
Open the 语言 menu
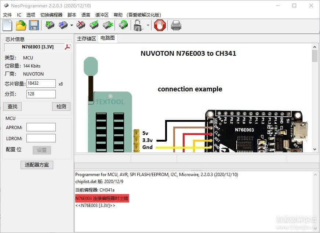pyautogui.click(x=86, y=15)
